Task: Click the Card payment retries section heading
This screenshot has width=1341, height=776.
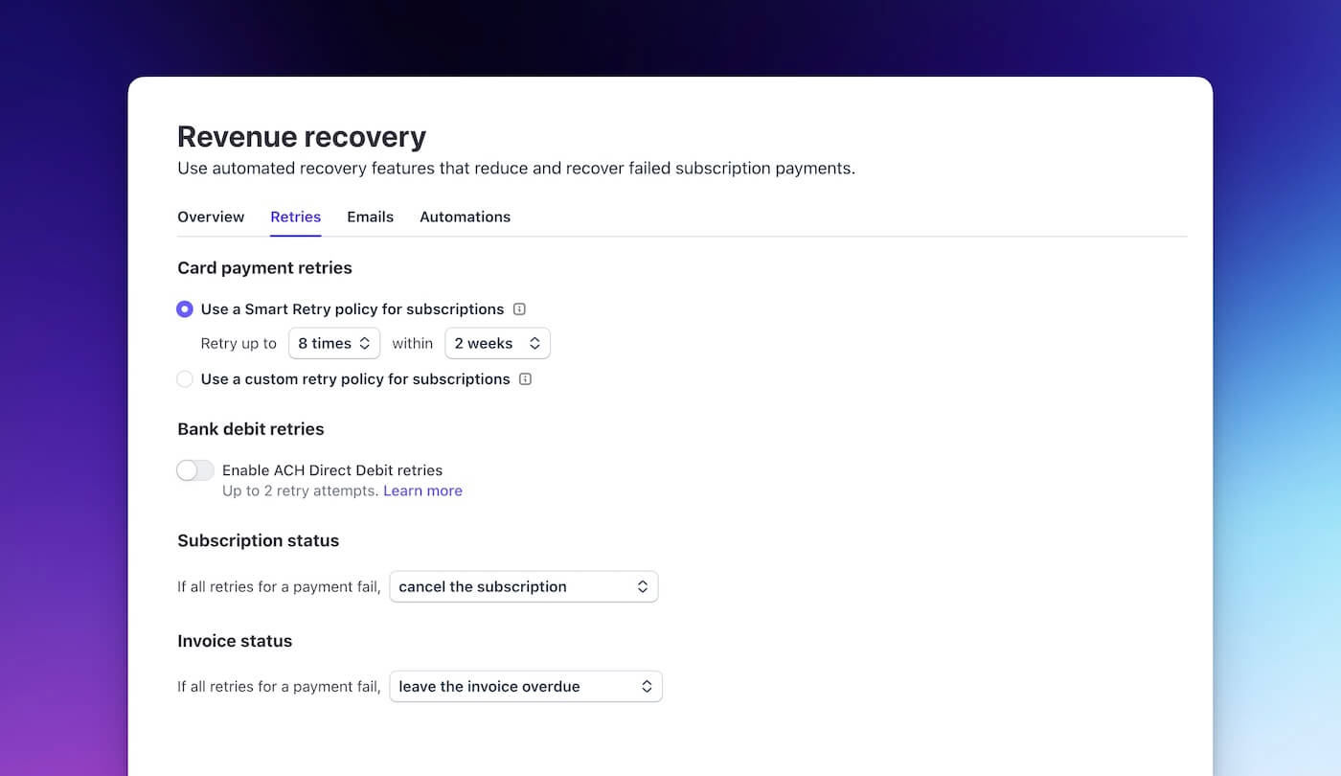Action: [264, 267]
